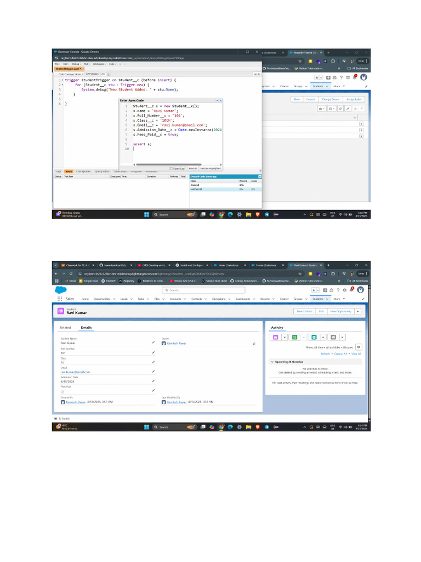
Task: Click Change Owner icon next to Kamlesh Pawar
Action: tap(254, 344)
